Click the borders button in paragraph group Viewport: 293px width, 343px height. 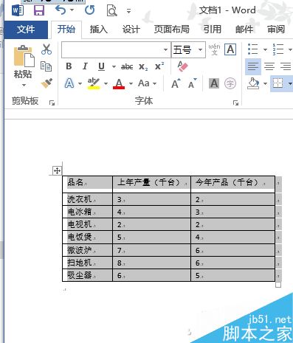tap(278, 83)
